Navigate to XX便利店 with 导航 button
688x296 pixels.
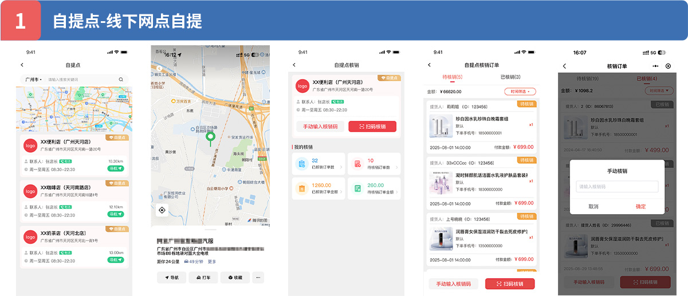tap(116, 169)
